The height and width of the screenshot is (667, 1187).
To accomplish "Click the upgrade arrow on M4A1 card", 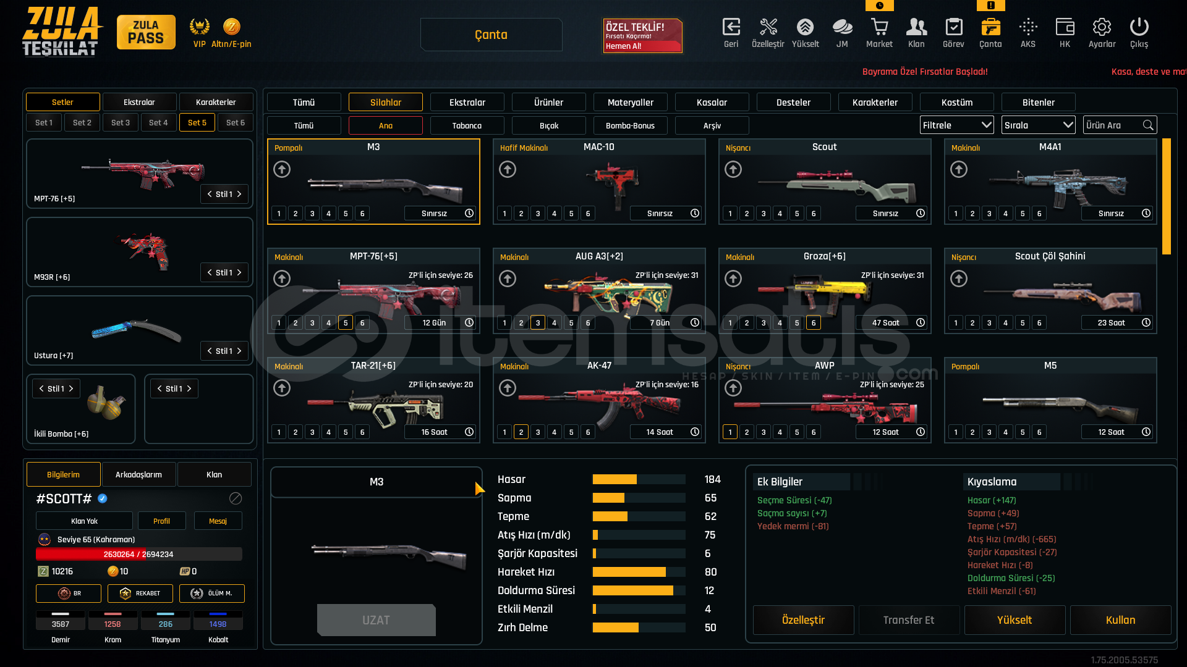I will click(959, 169).
